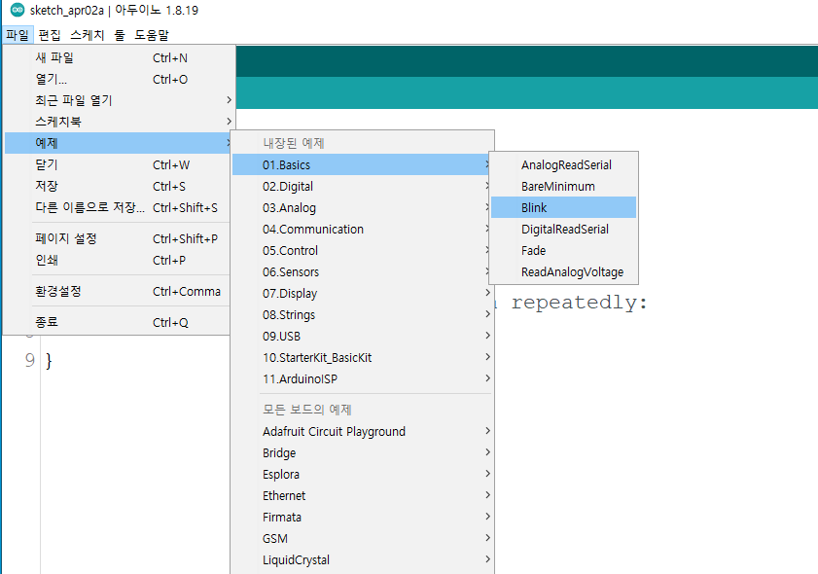Expand GSM library examples
This screenshot has height=574, width=818.
362,539
